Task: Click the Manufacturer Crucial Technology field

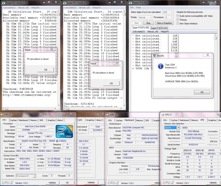Action: (x=193, y=138)
